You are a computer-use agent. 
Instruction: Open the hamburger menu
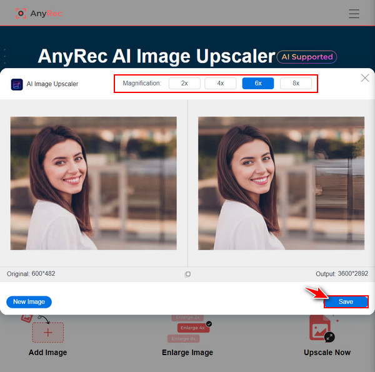pos(354,14)
